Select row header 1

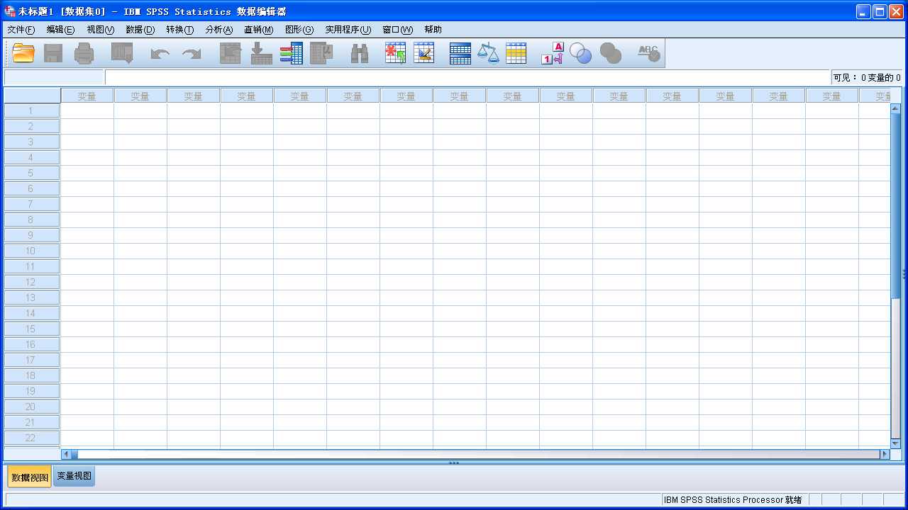[x=31, y=110]
